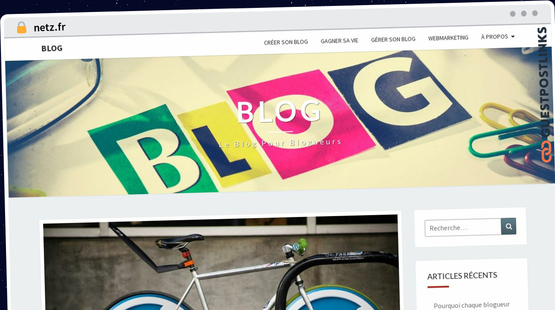This screenshot has width=555, height=310.
Task: Click the last gray window control dot
Action: coord(535,13)
